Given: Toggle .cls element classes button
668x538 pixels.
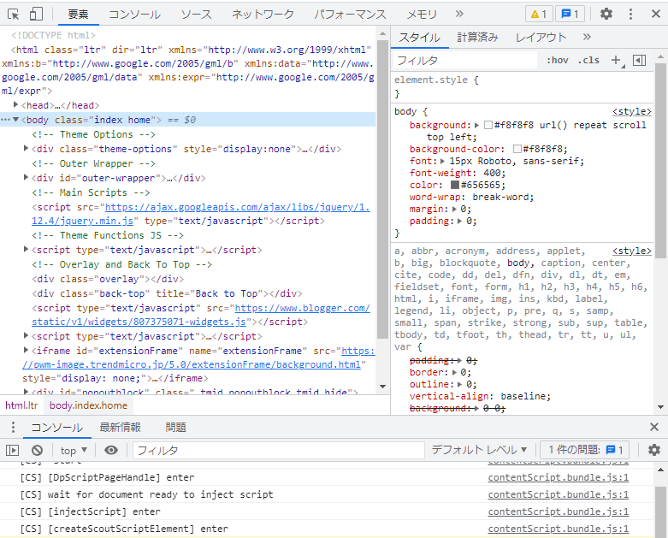Looking at the screenshot, I should coord(588,61).
